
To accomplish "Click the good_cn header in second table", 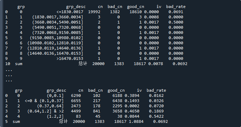I will [116, 91].
